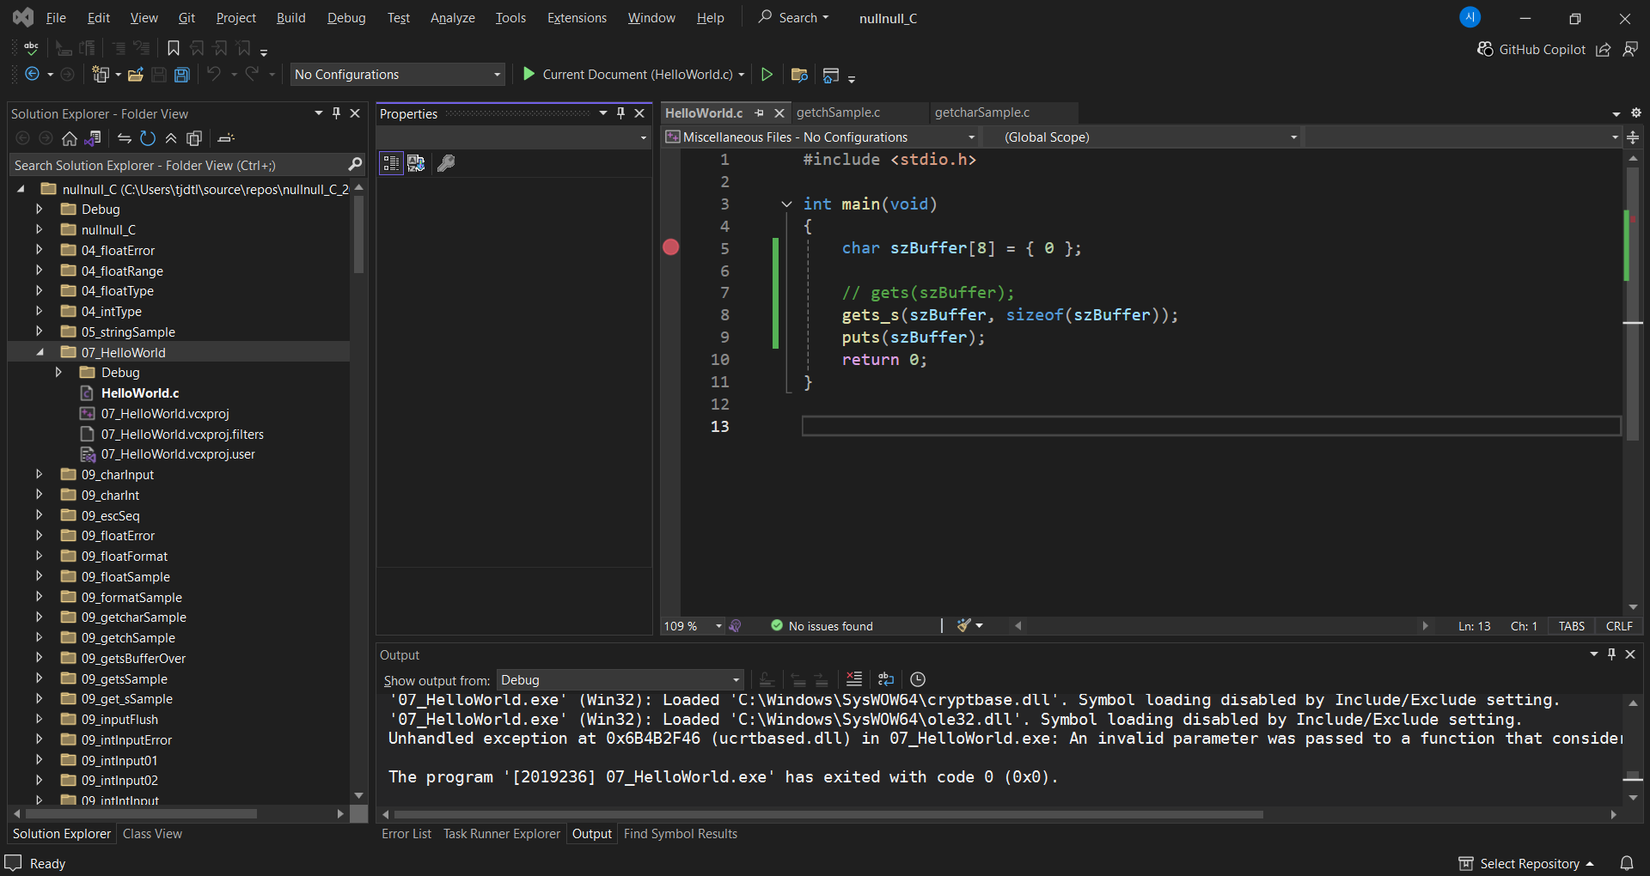
Task: Click the Save All icon
Action: click(x=182, y=75)
